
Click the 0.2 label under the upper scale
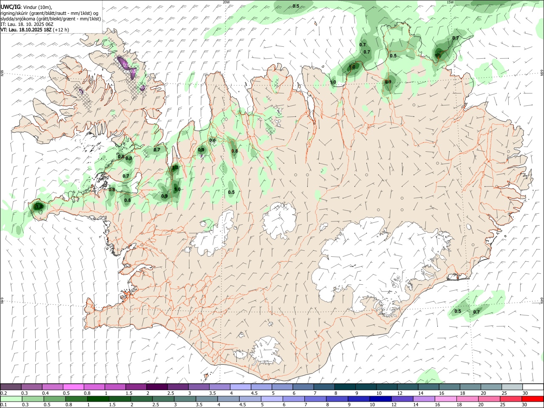click(3, 393)
